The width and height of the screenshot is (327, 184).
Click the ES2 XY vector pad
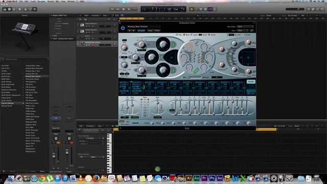[x=248, y=57]
